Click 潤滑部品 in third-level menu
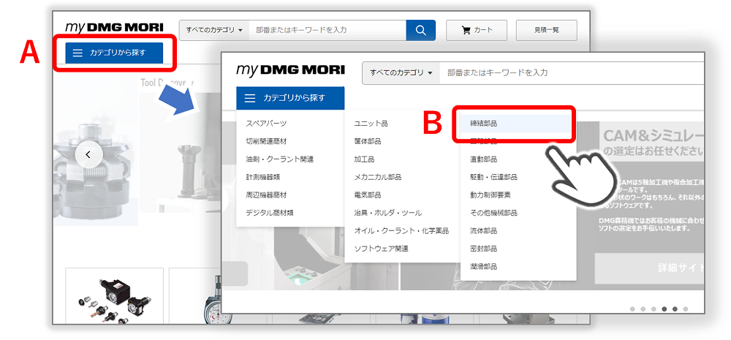 [x=483, y=267]
